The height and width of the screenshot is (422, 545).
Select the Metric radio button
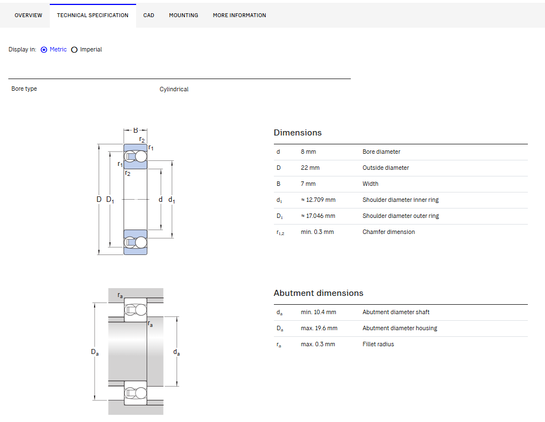pyautogui.click(x=44, y=50)
